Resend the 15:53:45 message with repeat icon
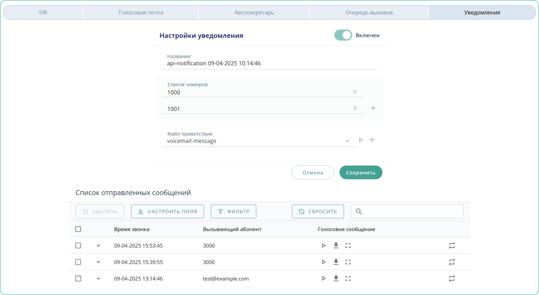The width and height of the screenshot is (539, 295). [452, 245]
